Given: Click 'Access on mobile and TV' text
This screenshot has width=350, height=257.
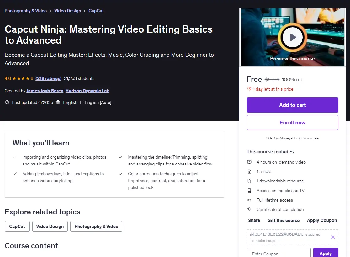Looking at the screenshot, I should (x=280, y=191).
